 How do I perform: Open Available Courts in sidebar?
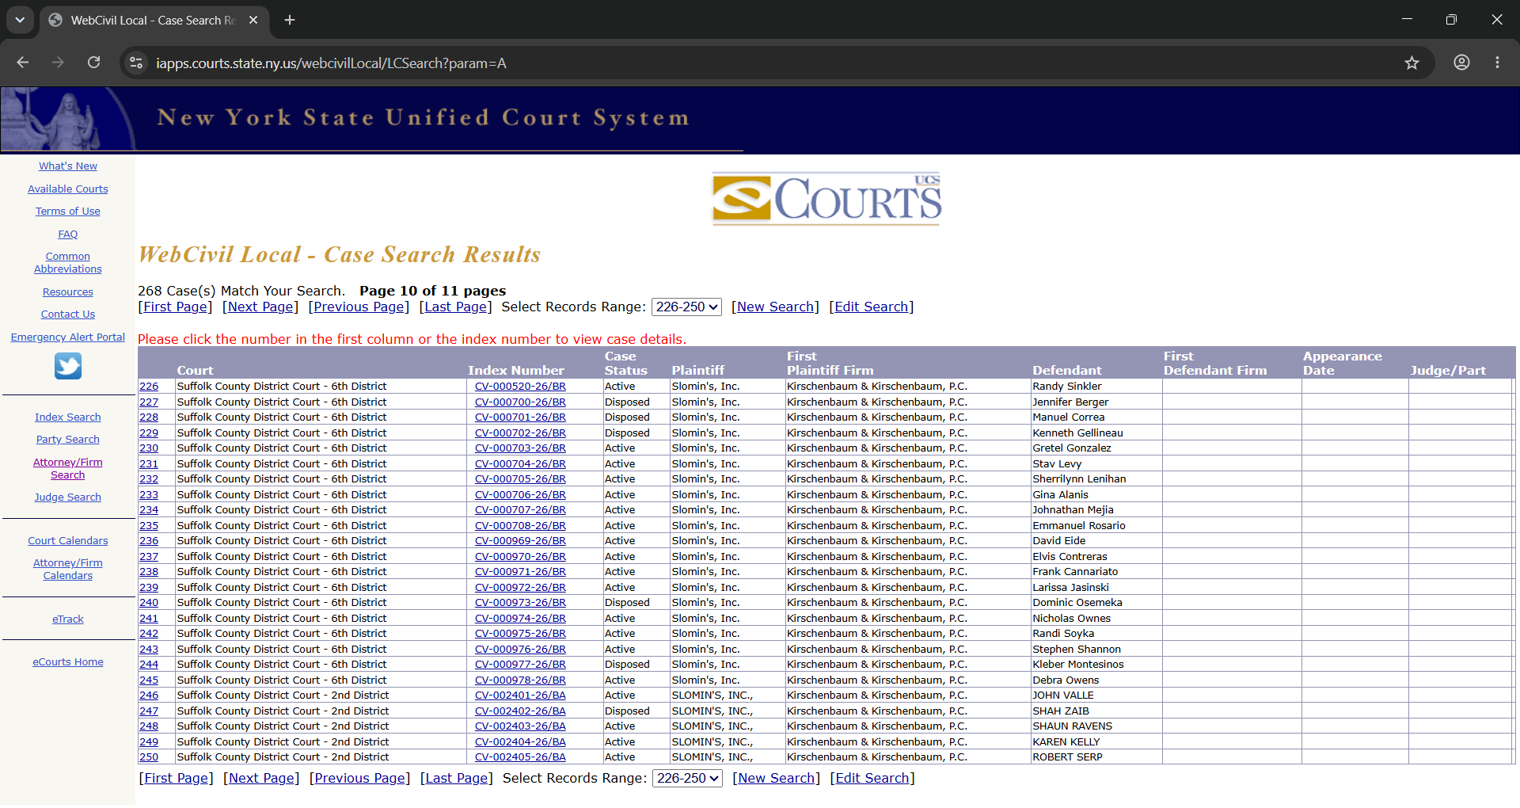[x=68, y=189]
